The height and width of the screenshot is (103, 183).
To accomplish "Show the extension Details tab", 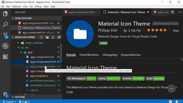I will (x=71, y=55).
